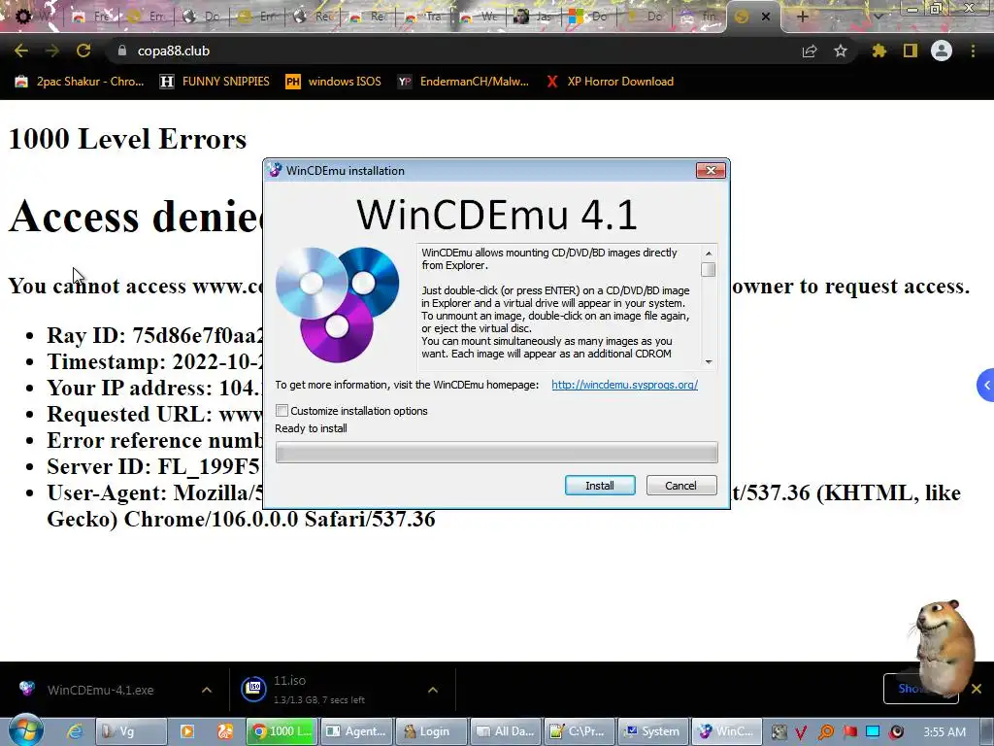Open the Windows Start menu
This screenshot has height=746, width=994.
click(25, 729)
